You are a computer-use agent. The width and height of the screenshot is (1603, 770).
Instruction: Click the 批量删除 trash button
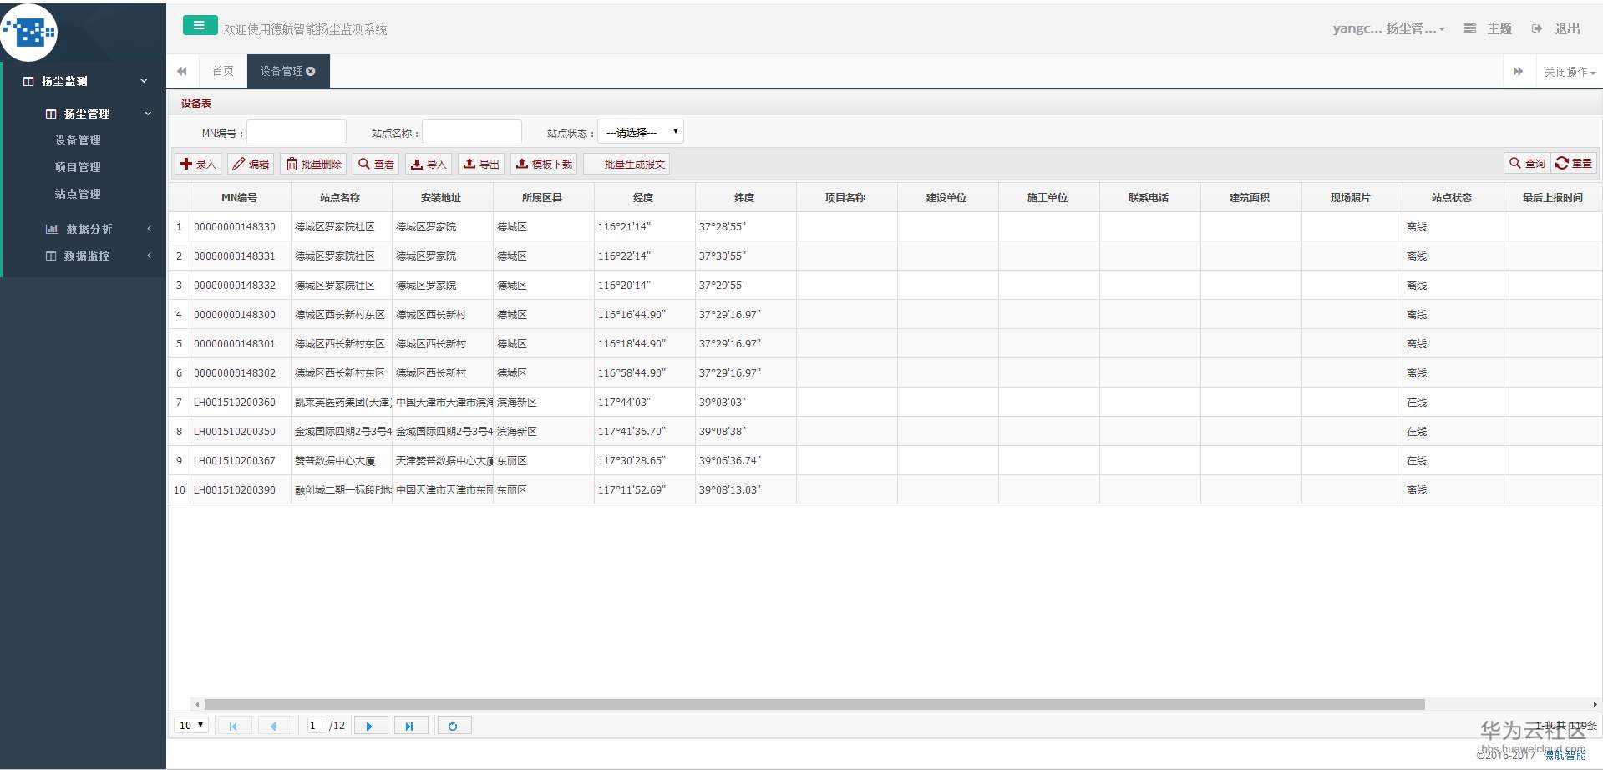313,164
